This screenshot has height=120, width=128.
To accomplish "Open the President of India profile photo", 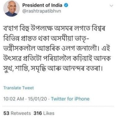I will 11,8.
